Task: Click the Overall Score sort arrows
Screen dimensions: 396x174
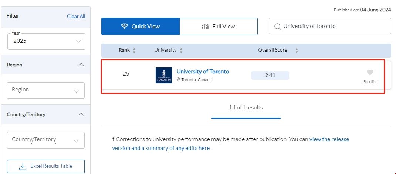Action: (297, 50)
